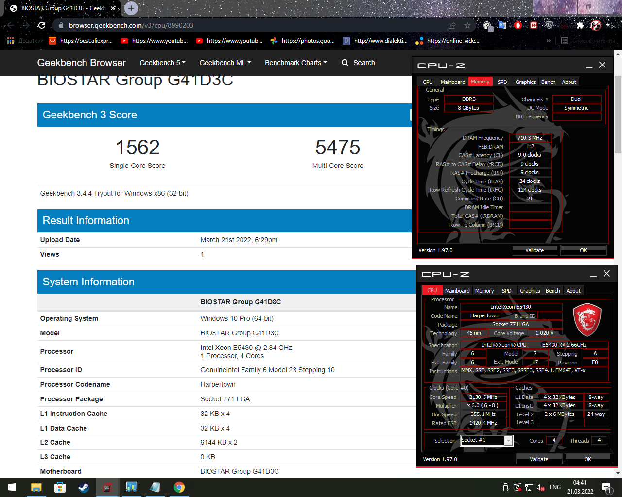
Task: Open the first youtube bookmark
Action: [155, 41]
